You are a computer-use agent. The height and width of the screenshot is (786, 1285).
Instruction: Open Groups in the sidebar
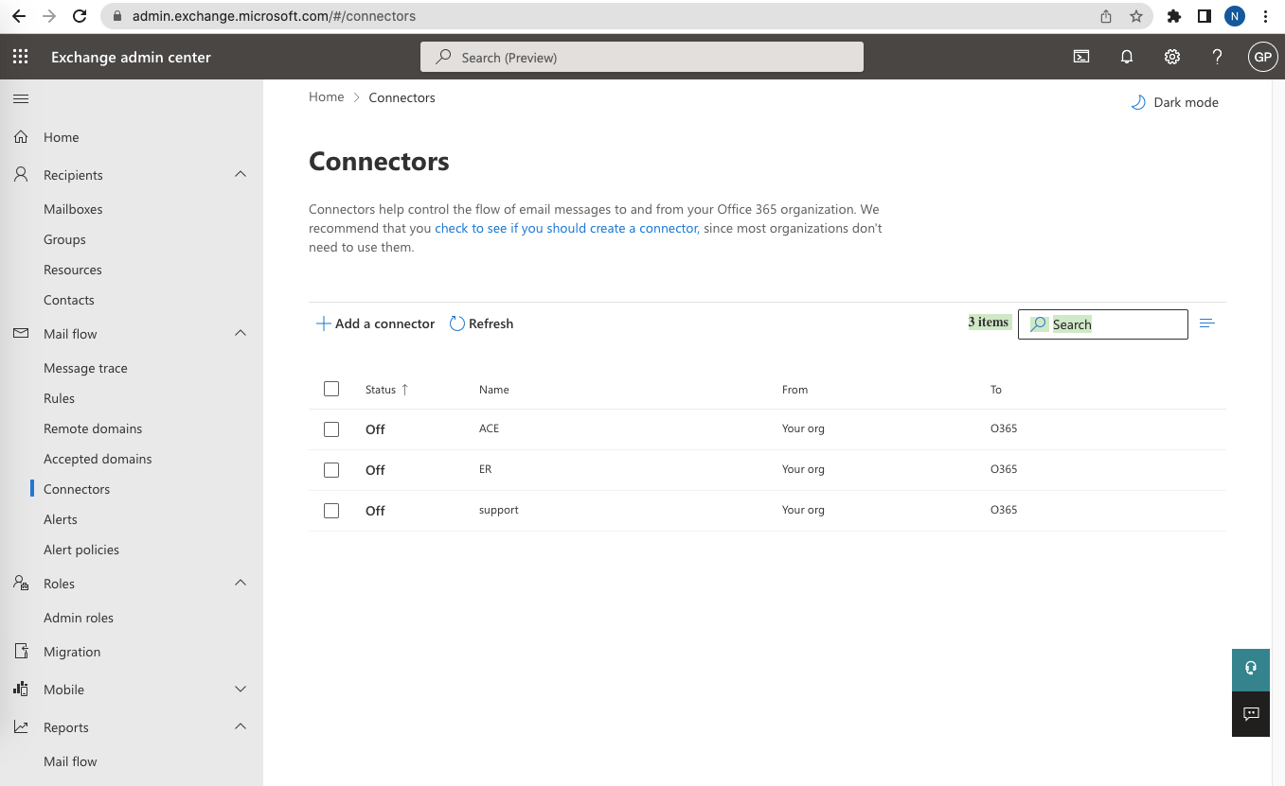pos(64,239)
